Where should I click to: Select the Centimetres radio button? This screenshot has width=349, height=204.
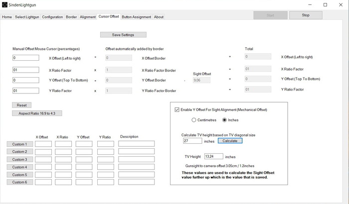[x=194, y=120]
